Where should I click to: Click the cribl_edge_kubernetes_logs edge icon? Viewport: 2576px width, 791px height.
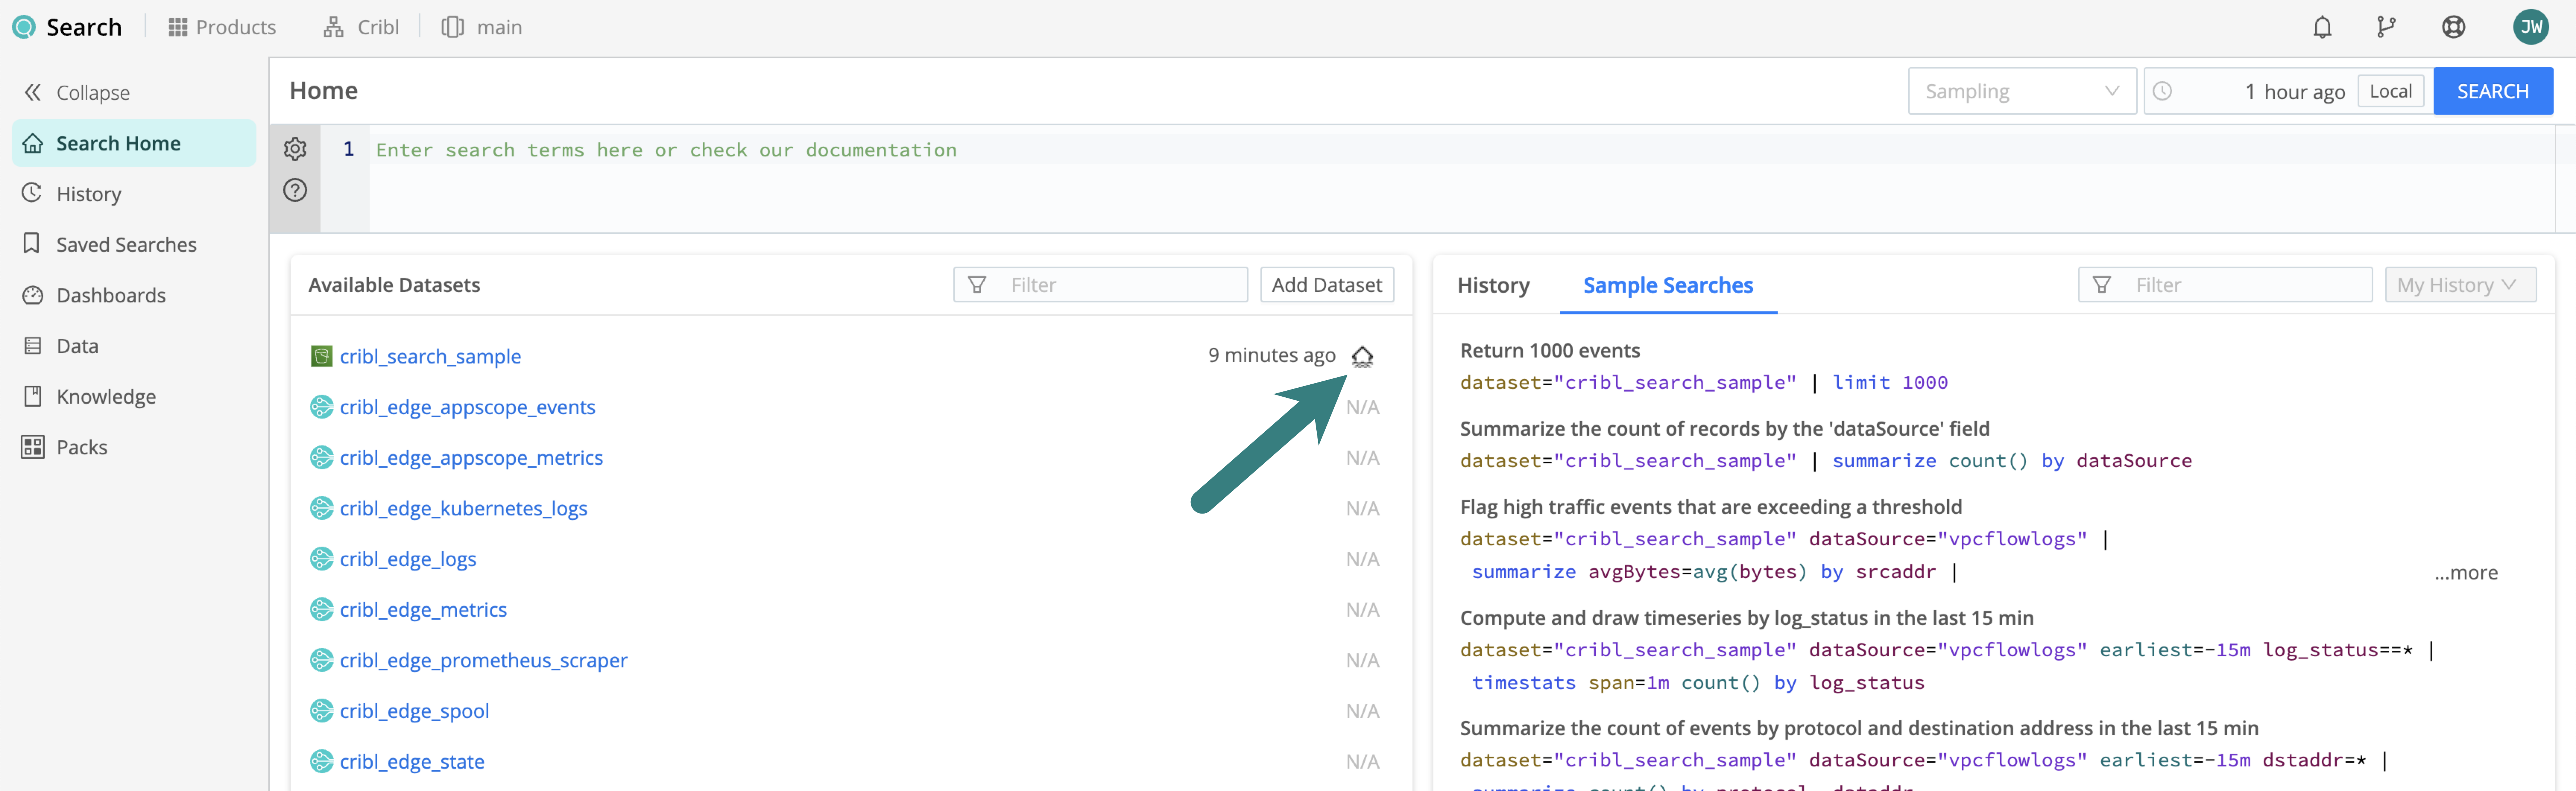pyautogui.click(x=321, y=508)
